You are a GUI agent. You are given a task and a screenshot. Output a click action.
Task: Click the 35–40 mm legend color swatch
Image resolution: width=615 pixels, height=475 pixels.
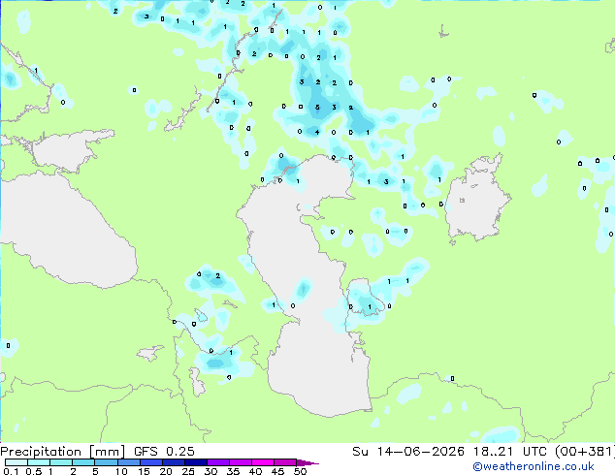point(240,462)
